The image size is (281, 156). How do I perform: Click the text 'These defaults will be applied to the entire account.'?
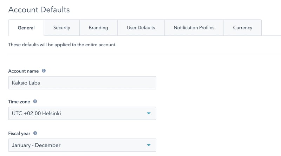62,45
